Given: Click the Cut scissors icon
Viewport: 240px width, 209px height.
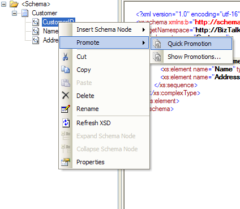Looking at the screenshot, I should point(66,57).
